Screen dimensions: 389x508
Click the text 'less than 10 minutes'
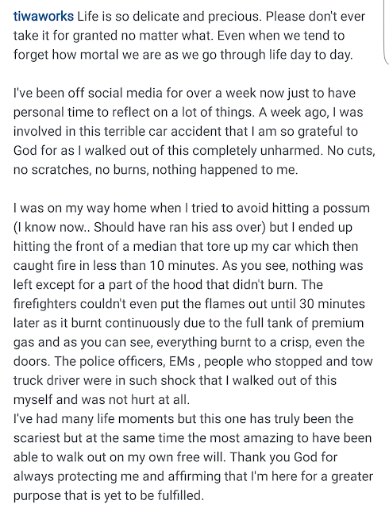tap(154, 266)
